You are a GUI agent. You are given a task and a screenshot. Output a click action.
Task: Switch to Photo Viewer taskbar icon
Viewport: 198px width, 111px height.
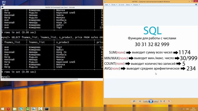pyautogui.click(x=34, y=109)
